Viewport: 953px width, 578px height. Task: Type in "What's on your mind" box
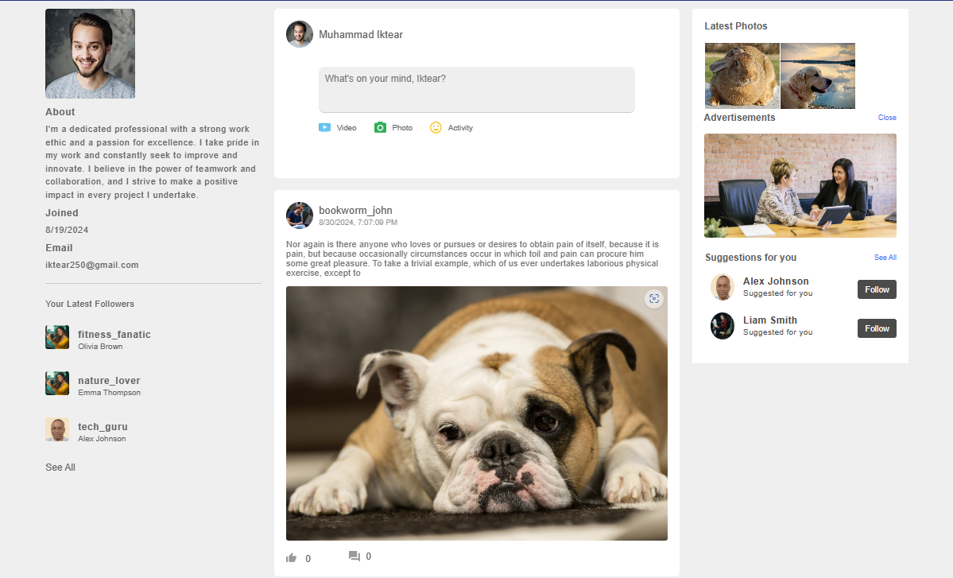[476, 90]
